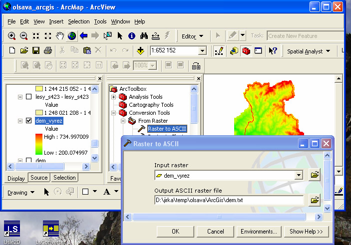The height and width of the screenshot is (245, 351).
Task: Browse for Output ASCII raster file
Action: (315, 200)
